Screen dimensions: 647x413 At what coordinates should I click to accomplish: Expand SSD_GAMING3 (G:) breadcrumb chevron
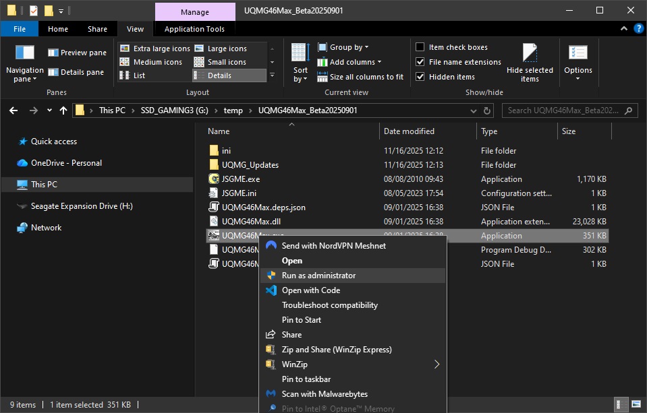coord(216,110)
